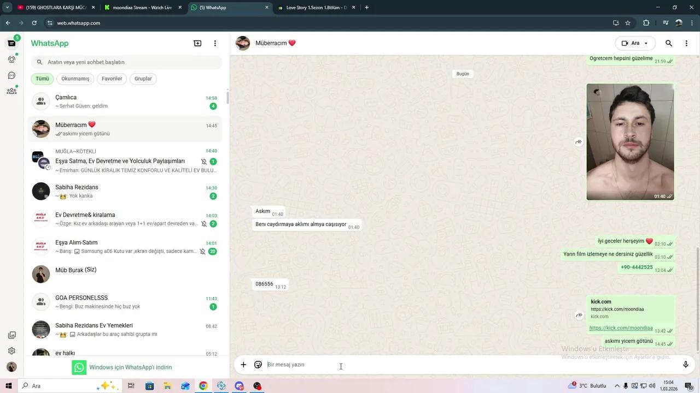Open the https://kick.com/moondiaa link
The height and width of the screenshot is (393, 700).
click(x=621, y=328)
